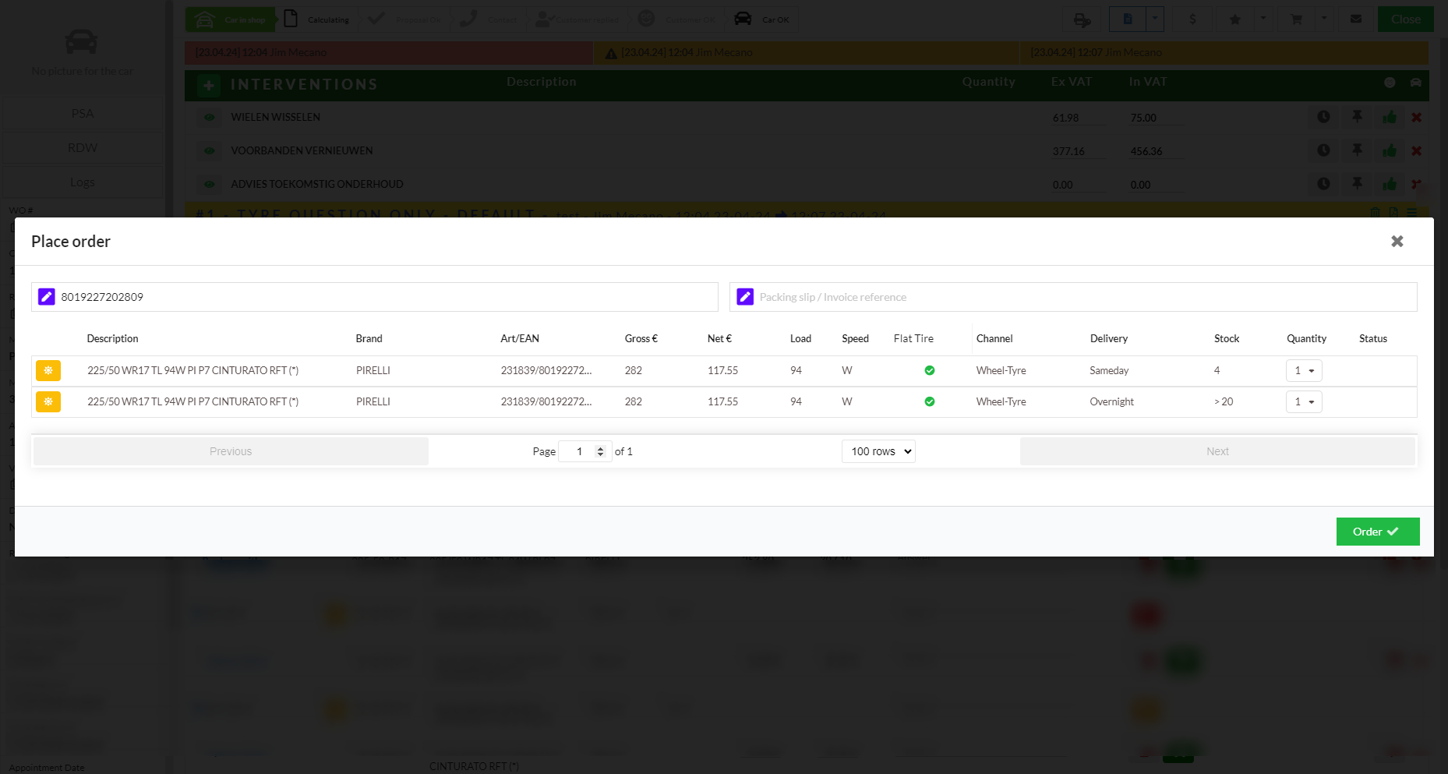The image size is (1448, 774).
Task: Sort by the Stock column header
Action: (x=1227, y=338)
